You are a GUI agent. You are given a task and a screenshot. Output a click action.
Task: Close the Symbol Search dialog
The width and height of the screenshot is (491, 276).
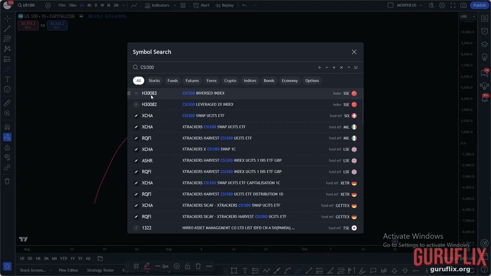[354, 52]
